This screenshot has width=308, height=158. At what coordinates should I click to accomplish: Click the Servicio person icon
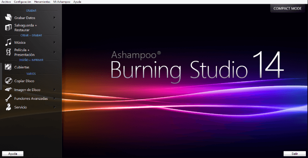(x=8, y=107)
